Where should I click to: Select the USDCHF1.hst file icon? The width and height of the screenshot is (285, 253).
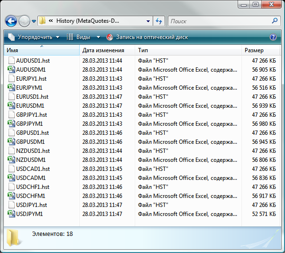pos(12,187)
